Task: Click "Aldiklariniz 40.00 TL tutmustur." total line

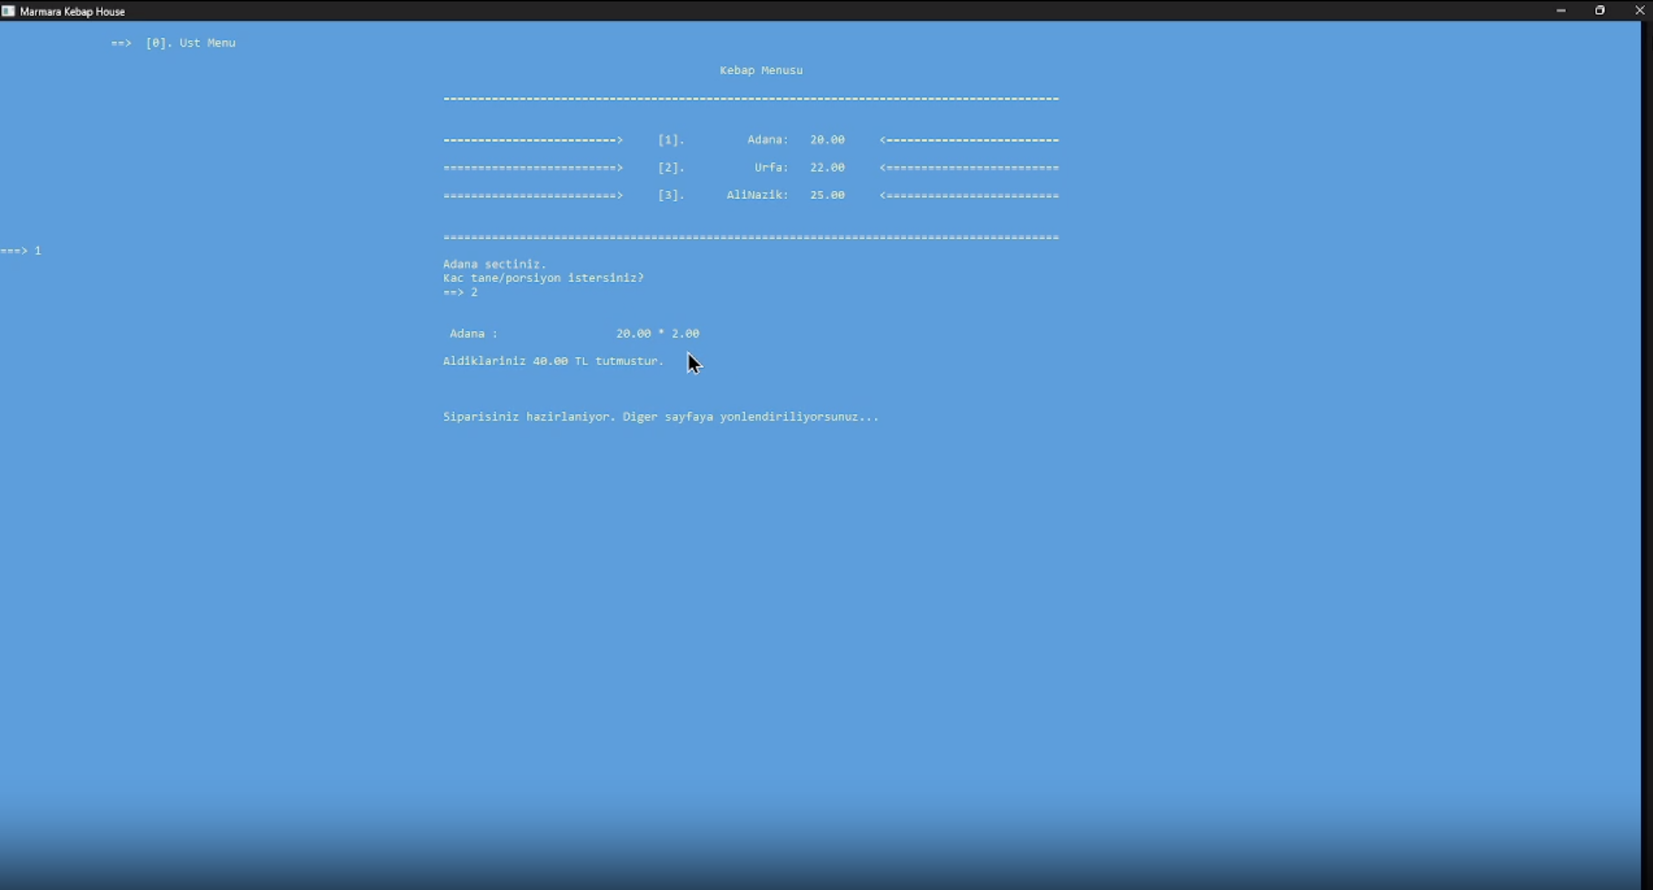Action: click(x=553, y=361)
